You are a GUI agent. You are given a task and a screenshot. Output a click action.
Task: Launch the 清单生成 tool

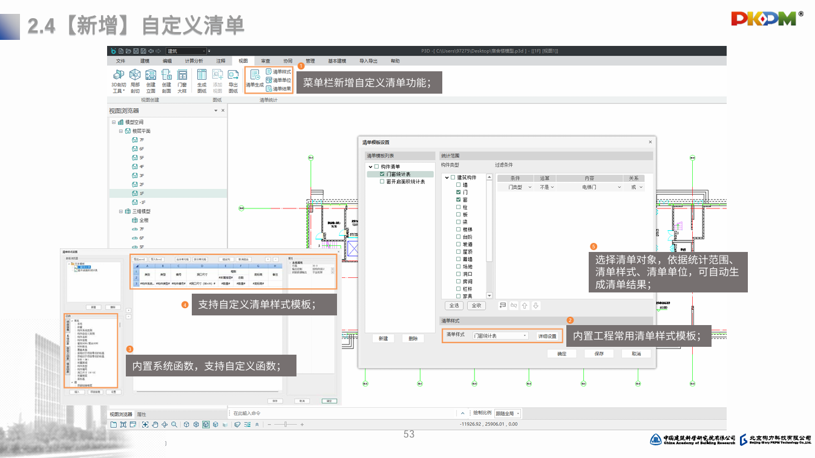click(255, 79)
